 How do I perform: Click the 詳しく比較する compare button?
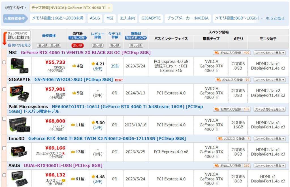[18, 36]
